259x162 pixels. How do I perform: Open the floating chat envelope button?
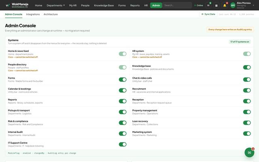coord(249,152)
